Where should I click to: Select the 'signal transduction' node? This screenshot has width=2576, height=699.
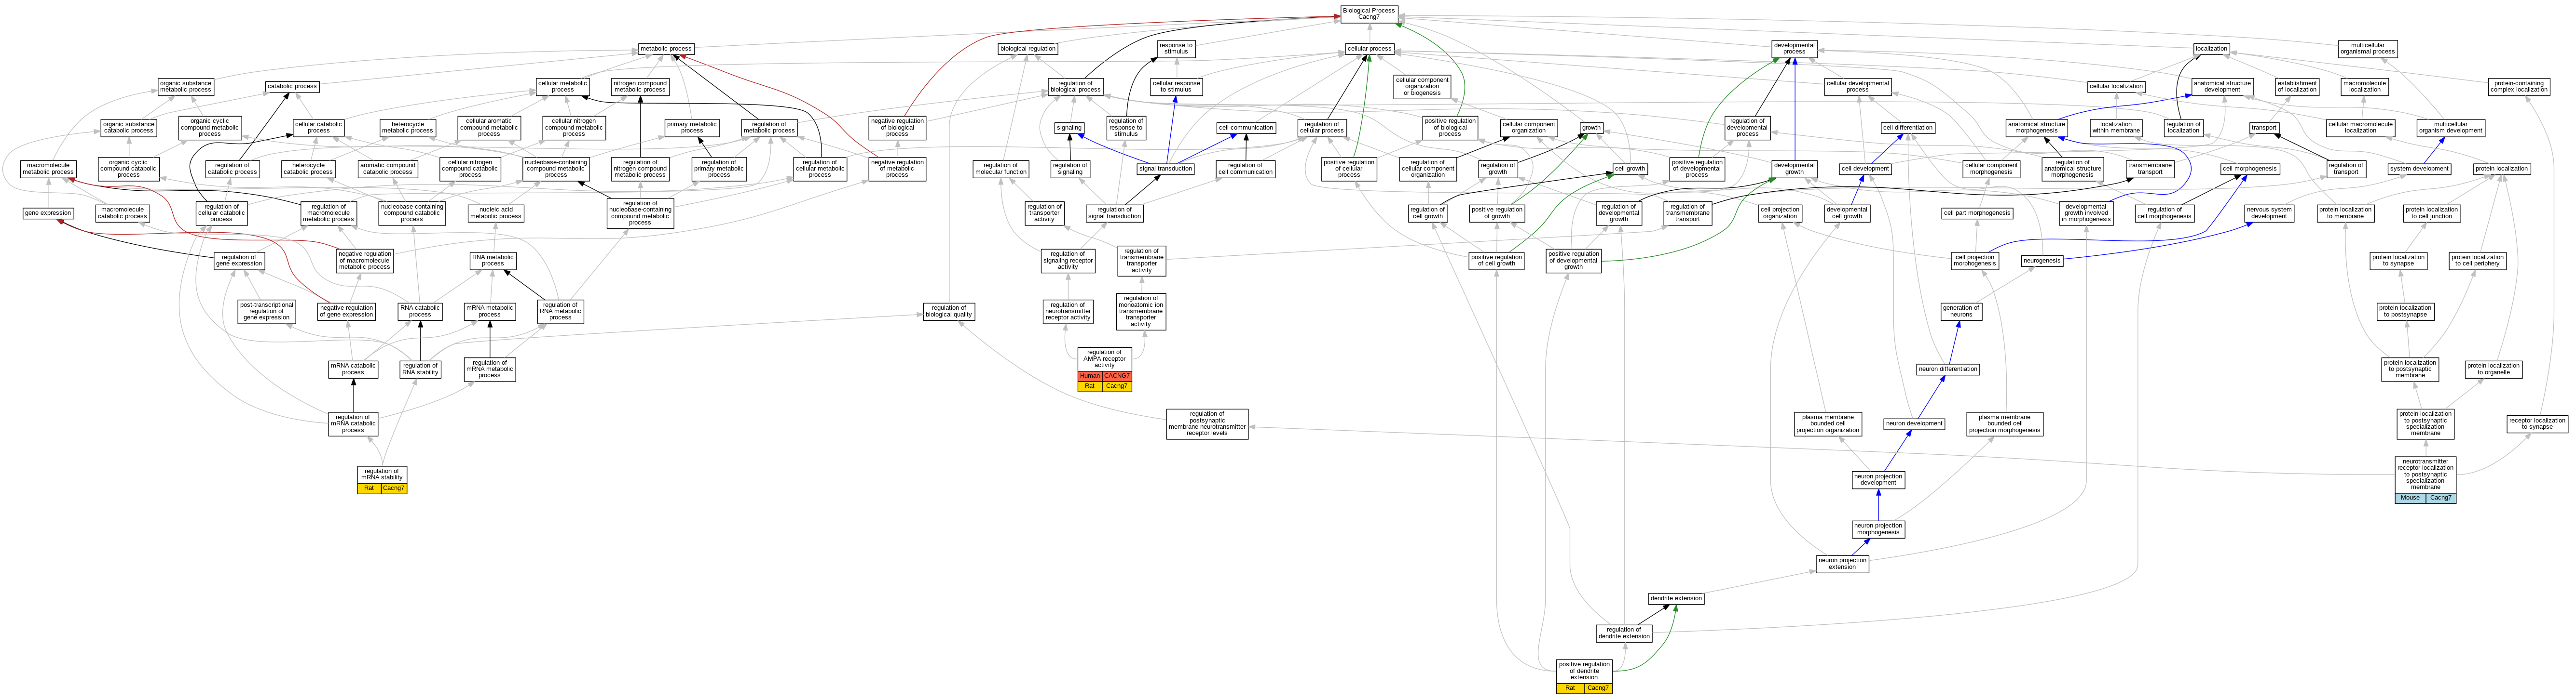tap(1166, 169)
